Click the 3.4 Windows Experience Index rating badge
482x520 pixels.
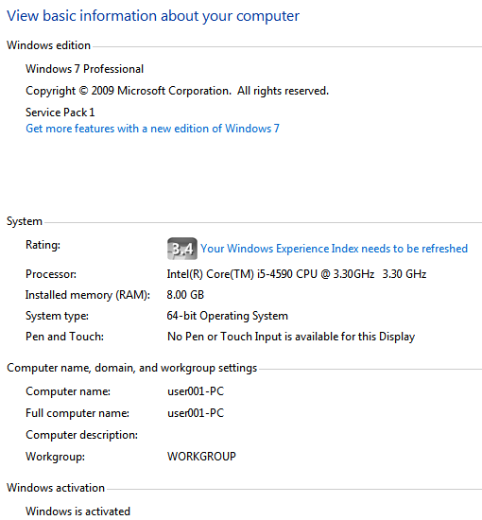tap(182, 249)
